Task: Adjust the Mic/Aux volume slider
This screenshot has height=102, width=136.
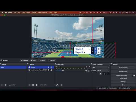Action: [x=63, y=71]
